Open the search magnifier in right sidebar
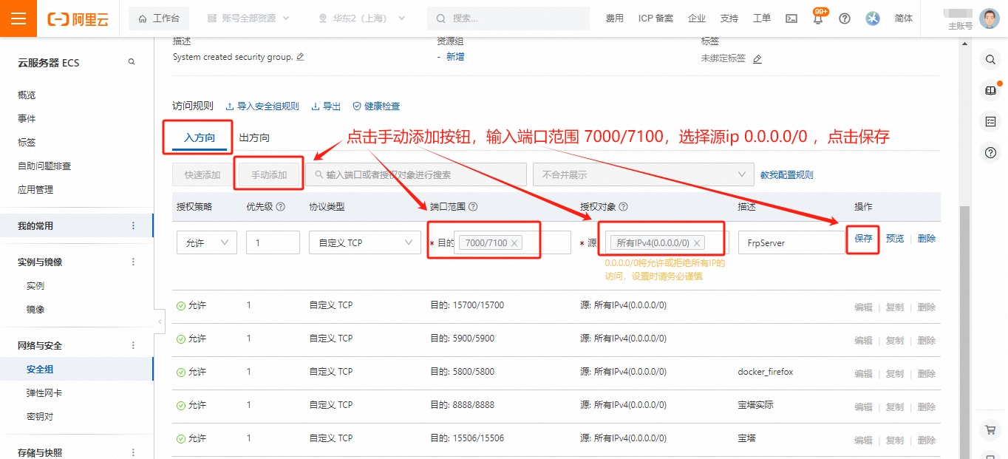This screenshot has width=1008, height=459. [x=990, y=58]
